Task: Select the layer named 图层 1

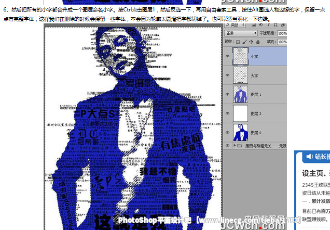Action: pos(256,95)
